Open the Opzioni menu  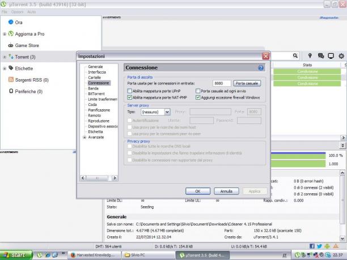pyautogui.click(x=17, y=12)
